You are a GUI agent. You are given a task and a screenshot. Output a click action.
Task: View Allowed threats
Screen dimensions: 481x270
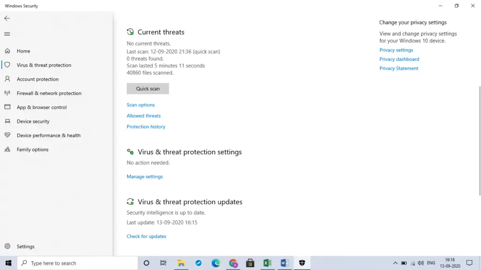tap(144, 116)
